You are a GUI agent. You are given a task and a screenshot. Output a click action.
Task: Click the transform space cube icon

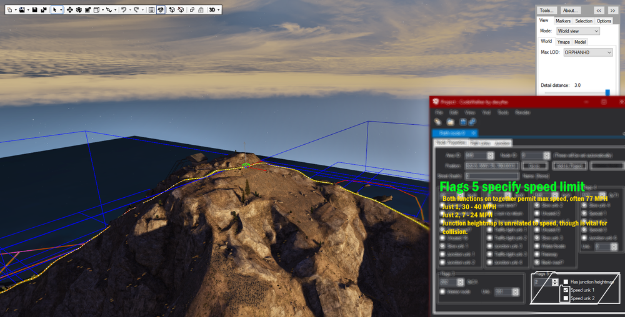click(x=96, y=10)
